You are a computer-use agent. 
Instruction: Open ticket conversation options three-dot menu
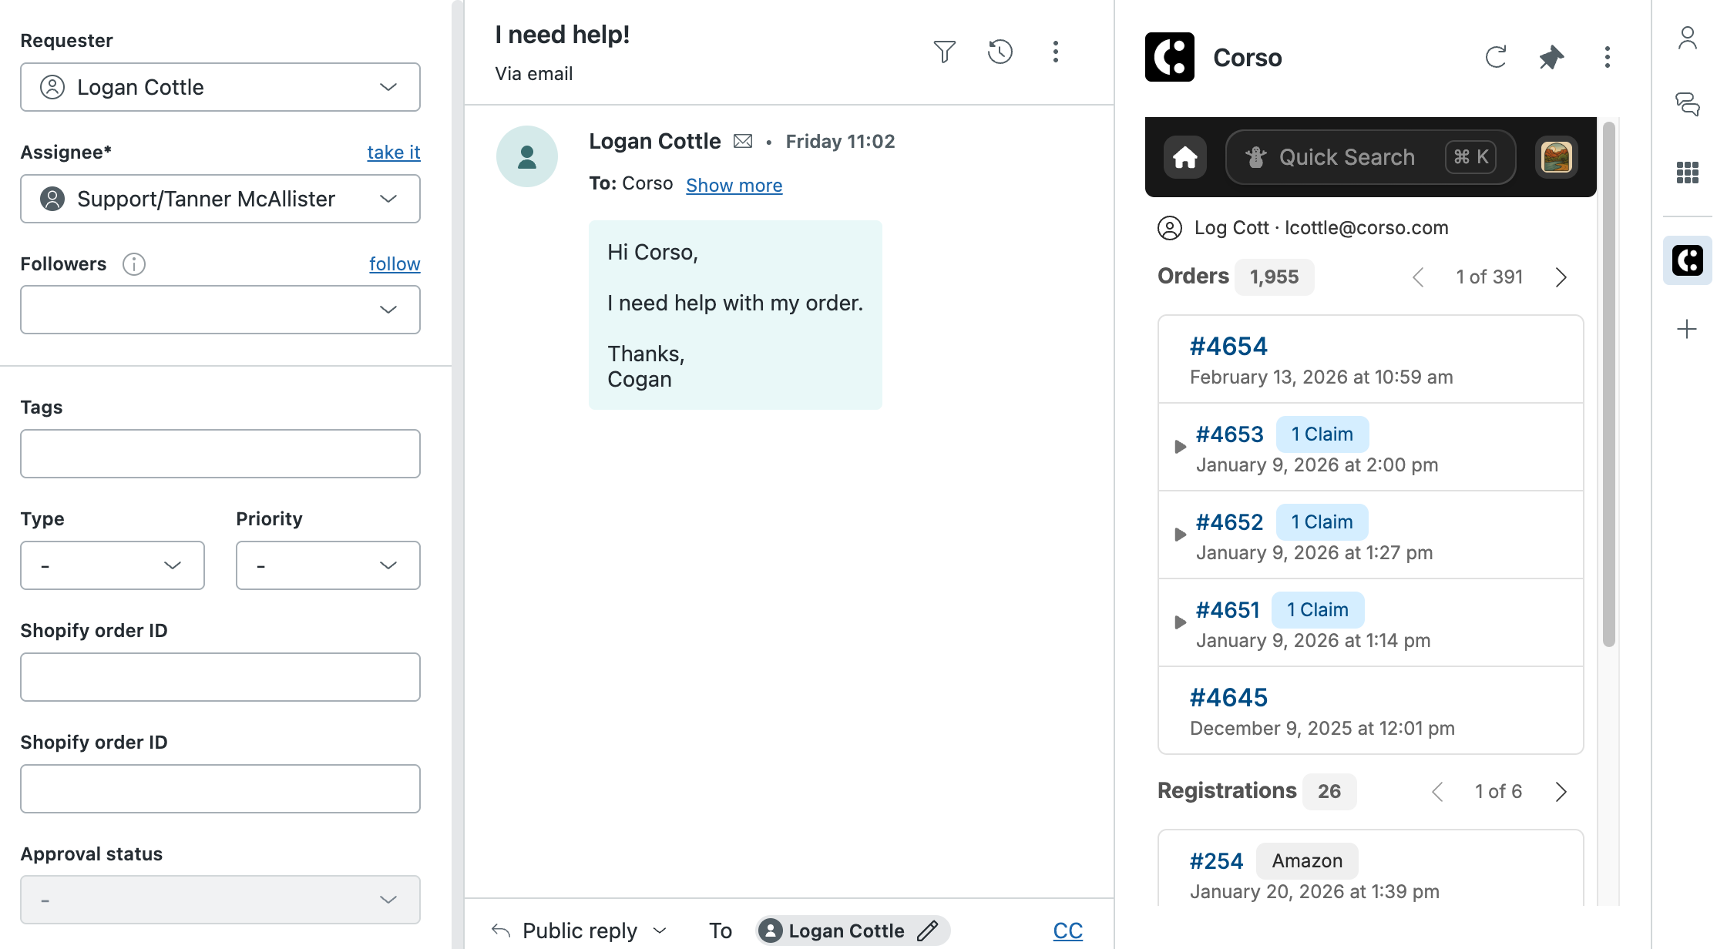[x=1056, y=52]
